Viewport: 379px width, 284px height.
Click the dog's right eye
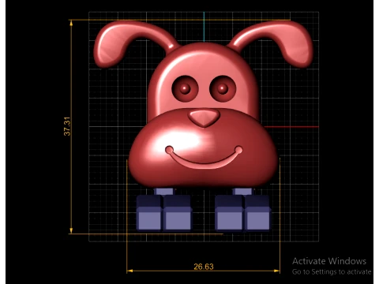click(x=223, y=88)
